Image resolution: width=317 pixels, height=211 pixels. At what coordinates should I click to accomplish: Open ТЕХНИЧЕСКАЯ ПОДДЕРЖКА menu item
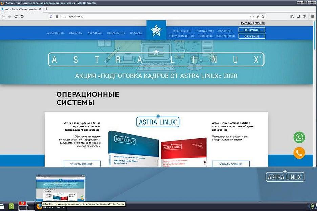(x=205, y=33)
